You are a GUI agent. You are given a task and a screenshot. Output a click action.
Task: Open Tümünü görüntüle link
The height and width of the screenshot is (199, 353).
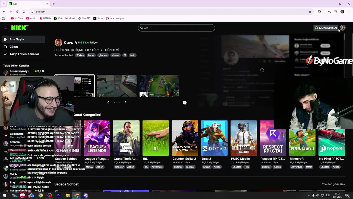333,184
